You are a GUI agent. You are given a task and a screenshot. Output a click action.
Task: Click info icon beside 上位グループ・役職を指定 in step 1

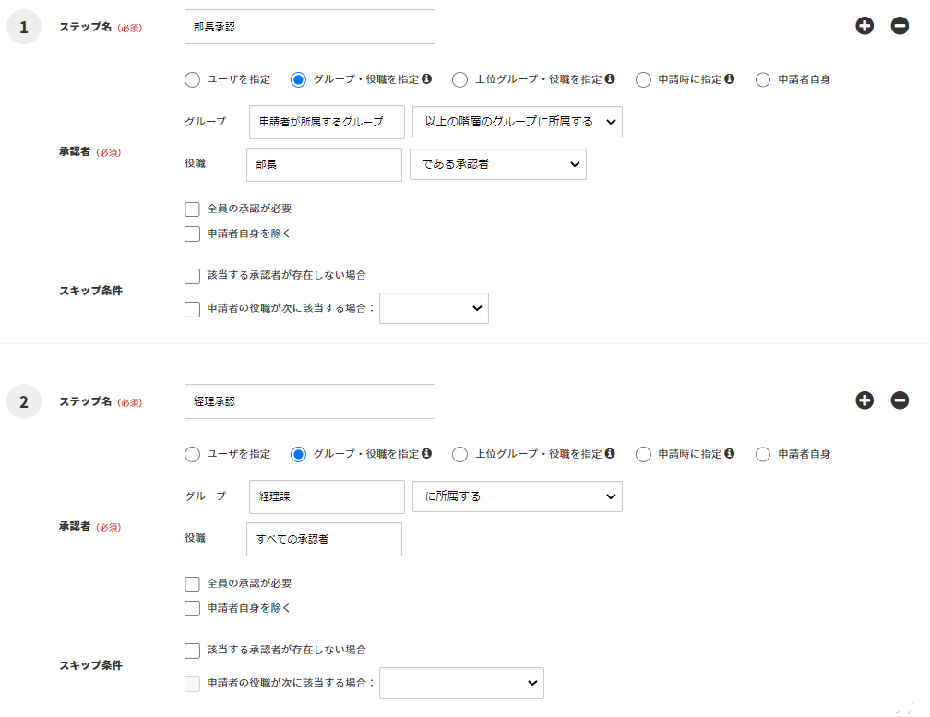[x=610, y=79]
